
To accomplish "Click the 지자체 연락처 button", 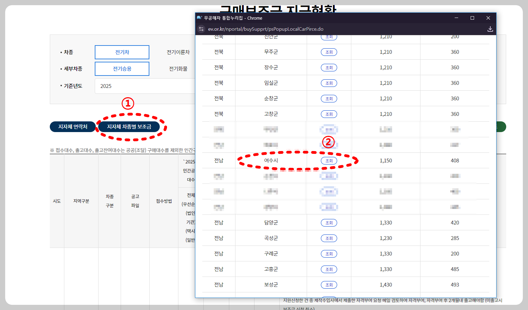I will pyautogui.click(x=73, y=127).
